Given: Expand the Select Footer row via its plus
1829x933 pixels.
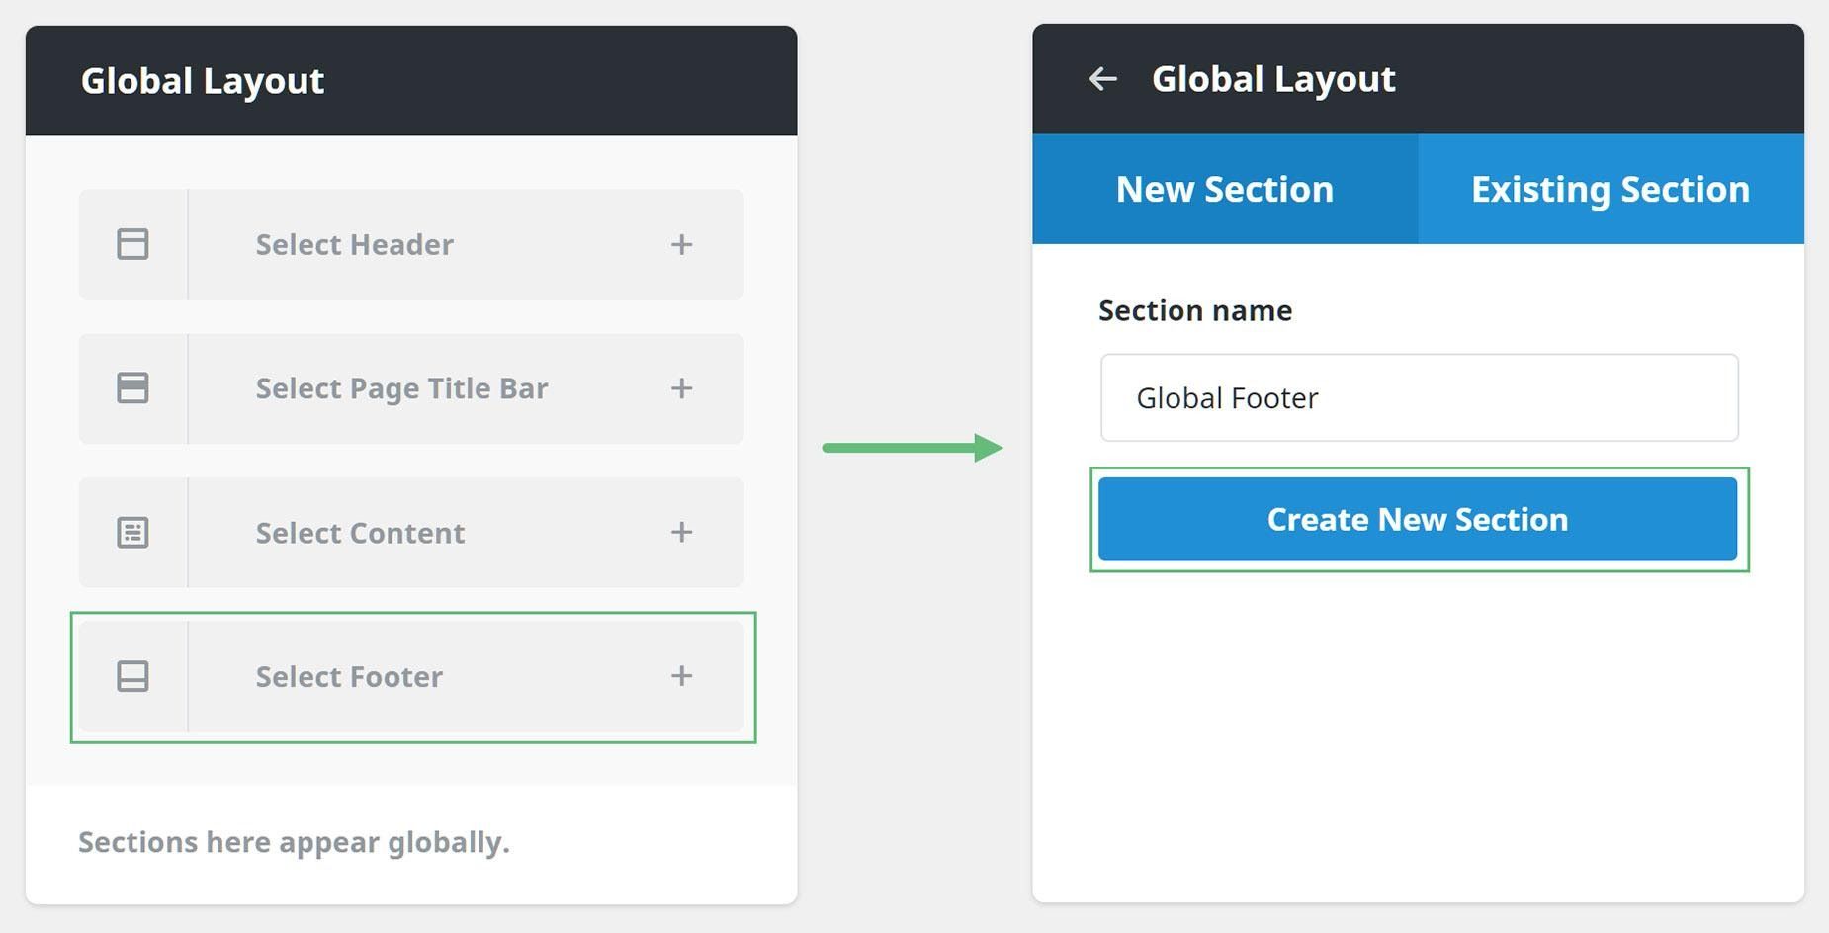Looking at the screenshot, I should tap(681, 677).
